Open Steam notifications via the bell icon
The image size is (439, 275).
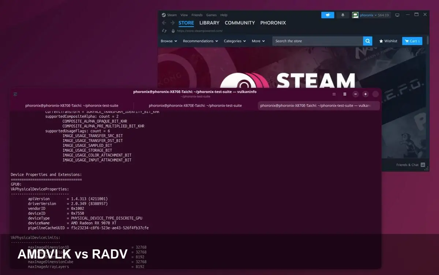pyautogui.click(x=342, y=15)
